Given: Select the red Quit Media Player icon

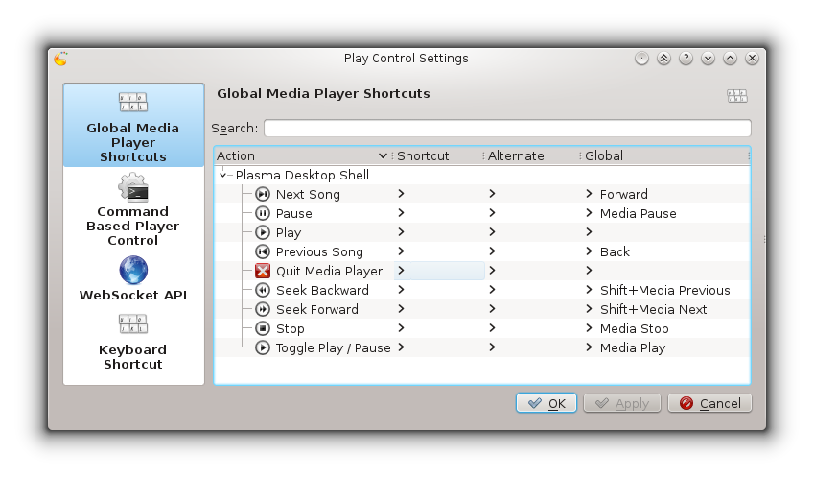Looking at the screenshot, I should (263, 271).
